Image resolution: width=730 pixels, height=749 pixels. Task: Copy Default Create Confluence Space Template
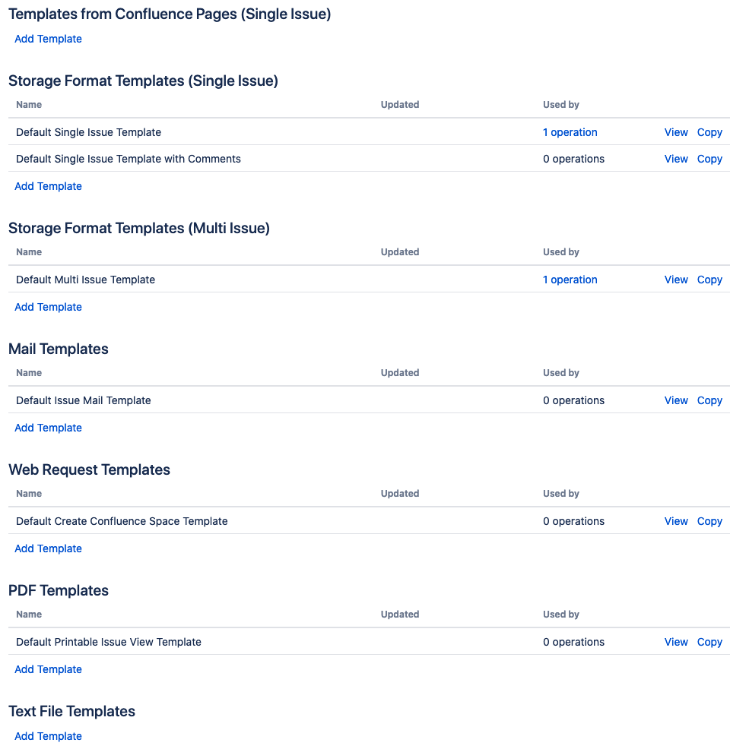(x=709, y=521)
